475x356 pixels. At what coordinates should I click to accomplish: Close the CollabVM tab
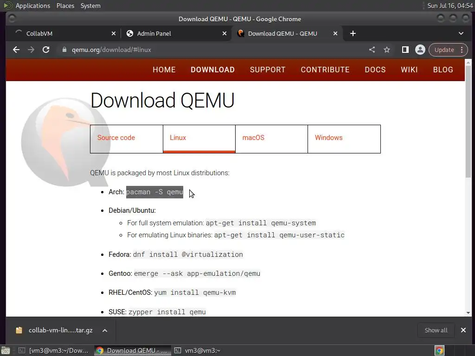(114, 33)
